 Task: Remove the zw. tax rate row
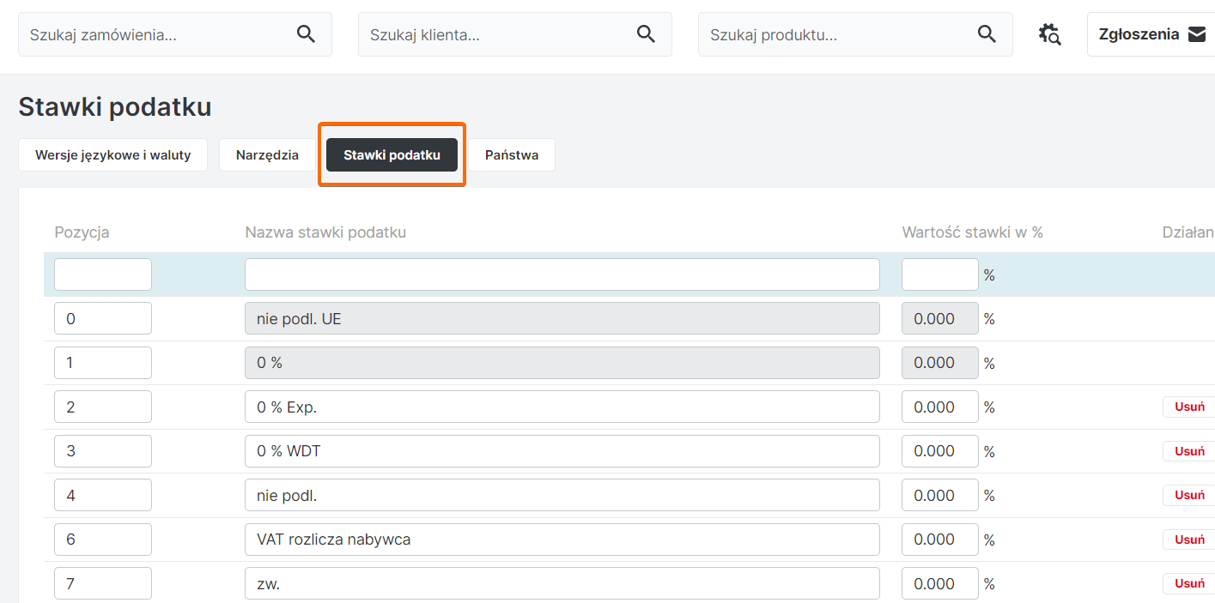[1189, 583]
